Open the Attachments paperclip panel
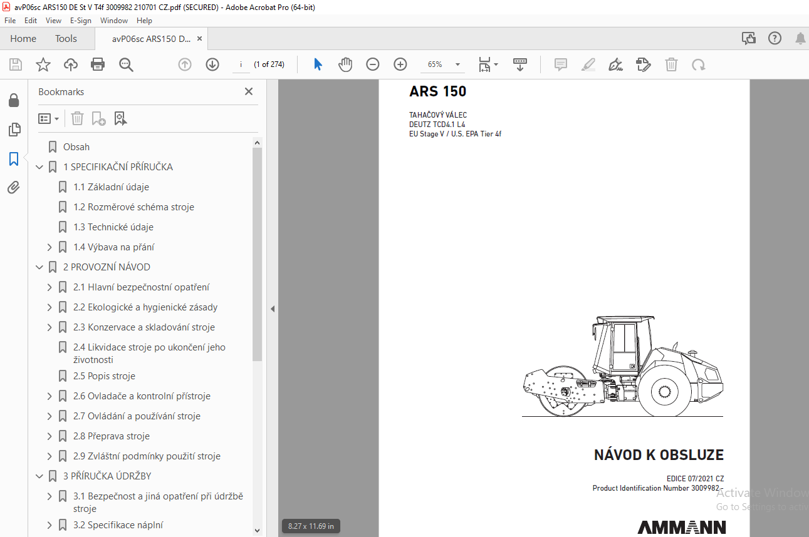The width and height of the screenshot is (809, 537). (13, 188)
